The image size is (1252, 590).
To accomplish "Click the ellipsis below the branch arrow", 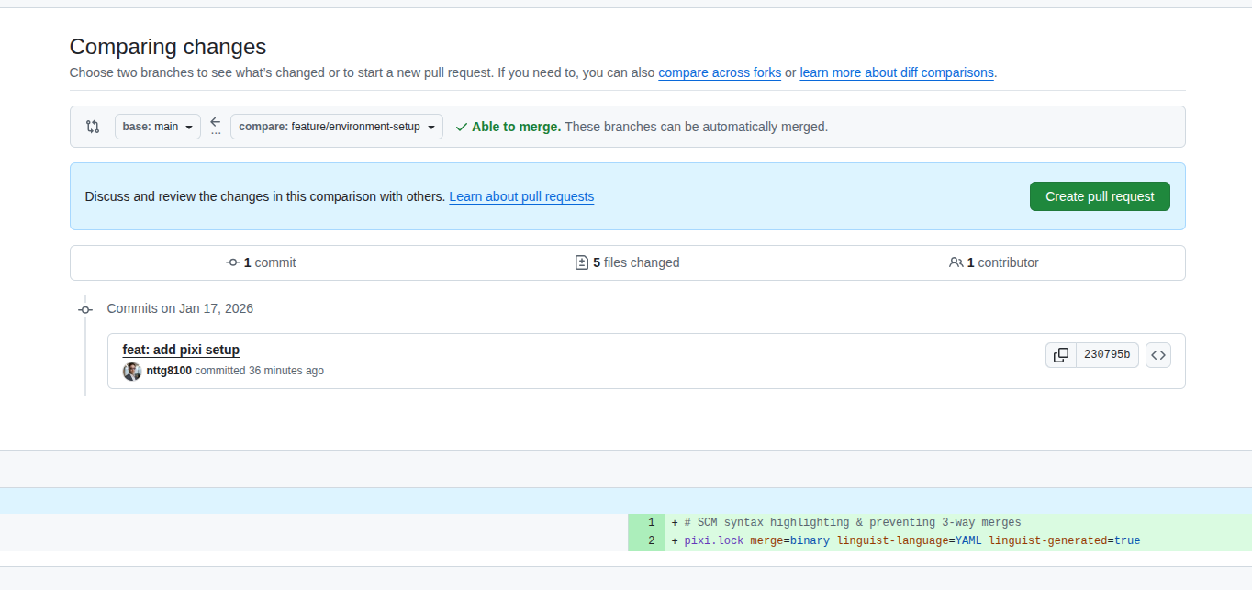I will (216, 133).
